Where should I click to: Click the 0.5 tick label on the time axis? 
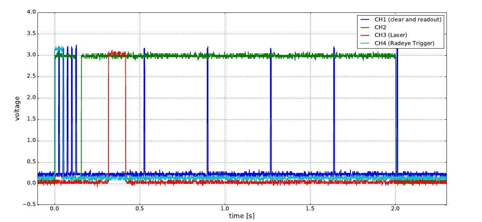[140, 209]
